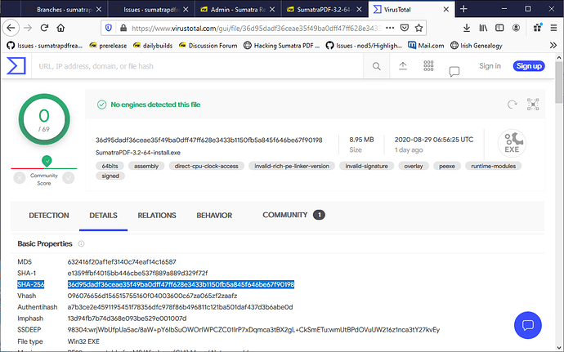Open the Mail.com bookmark

coord(426,45)
